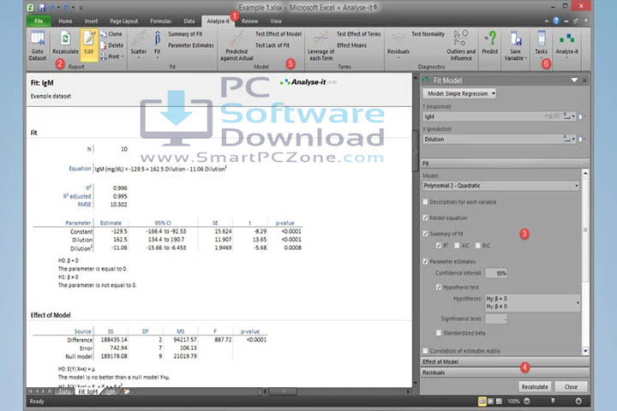This screenshot has width=617, height=411.
Task: Uncheck the Hypothesis test option
Action: (x=439, y=287)
